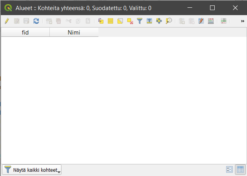
Task: Open filter features using form
Action: (x=140, y=21)
